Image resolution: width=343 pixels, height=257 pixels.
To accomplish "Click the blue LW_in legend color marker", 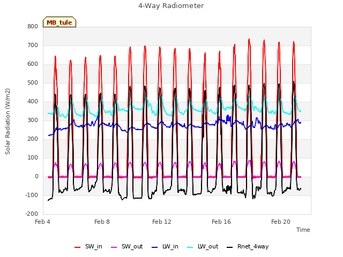I will click(155, 247).
